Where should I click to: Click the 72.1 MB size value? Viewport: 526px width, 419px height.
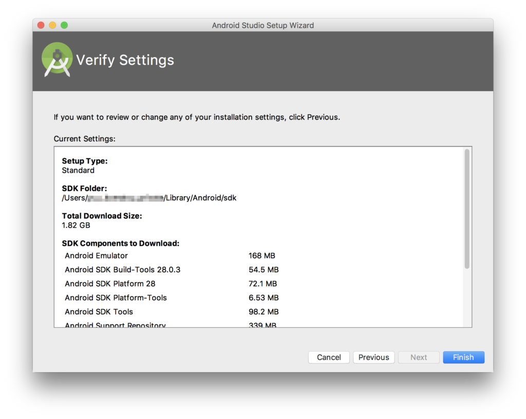(x=262, y=284)
